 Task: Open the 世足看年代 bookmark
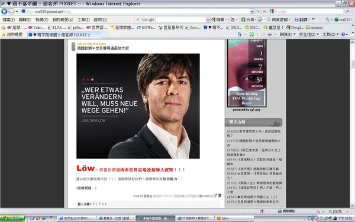(171, 27)
